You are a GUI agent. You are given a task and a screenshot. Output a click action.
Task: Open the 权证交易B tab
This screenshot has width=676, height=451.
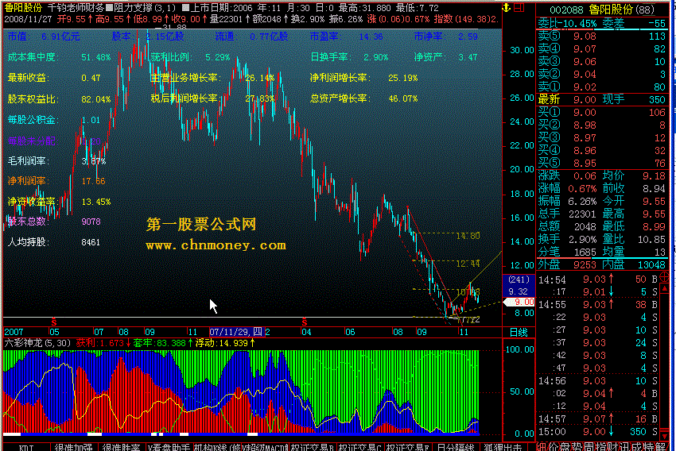(x=312, y=448)
